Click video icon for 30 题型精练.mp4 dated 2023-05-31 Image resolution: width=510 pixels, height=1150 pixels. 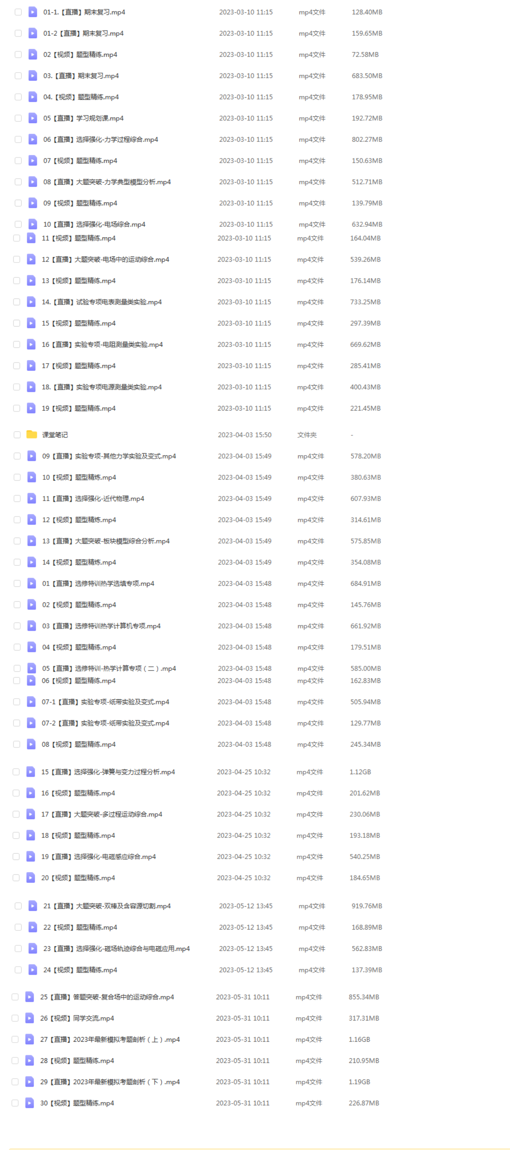[29, 1103]
